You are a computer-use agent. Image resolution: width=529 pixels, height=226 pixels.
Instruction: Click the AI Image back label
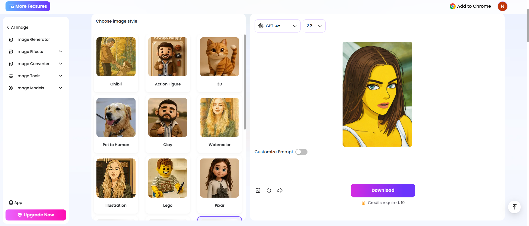tap(20, 27)
